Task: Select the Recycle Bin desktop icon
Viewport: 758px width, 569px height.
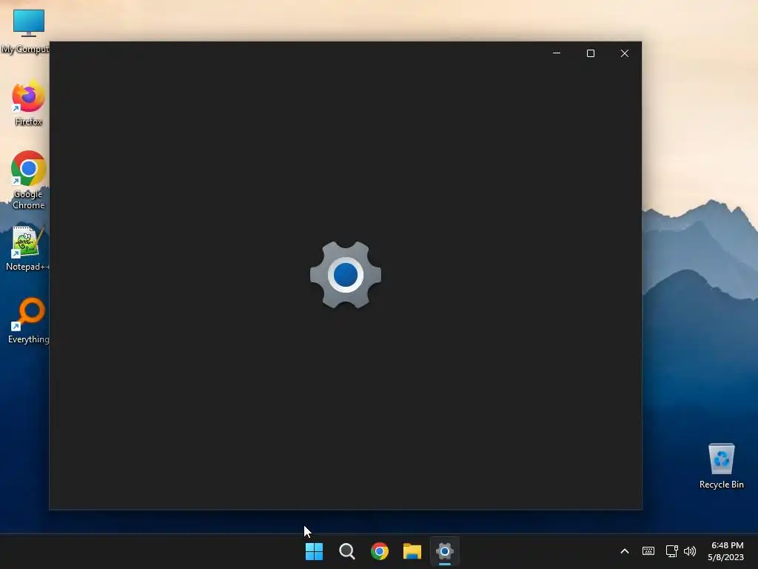Action: click(721, 466)
